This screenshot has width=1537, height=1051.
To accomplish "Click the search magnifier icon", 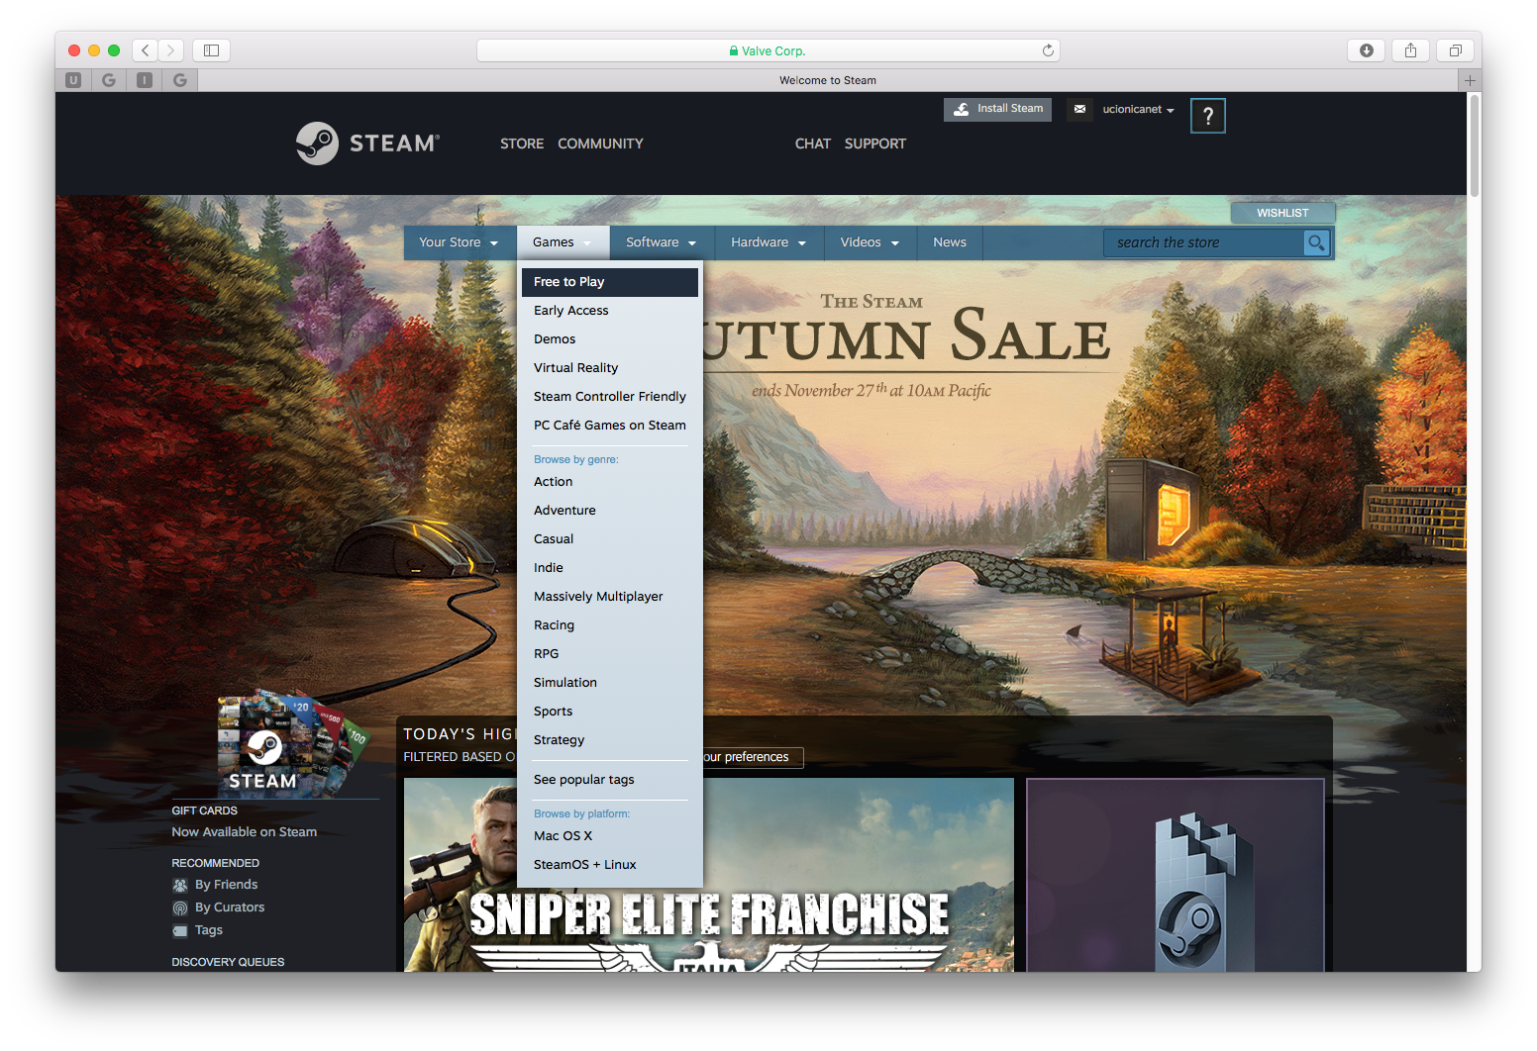I will pos(1315,242).
